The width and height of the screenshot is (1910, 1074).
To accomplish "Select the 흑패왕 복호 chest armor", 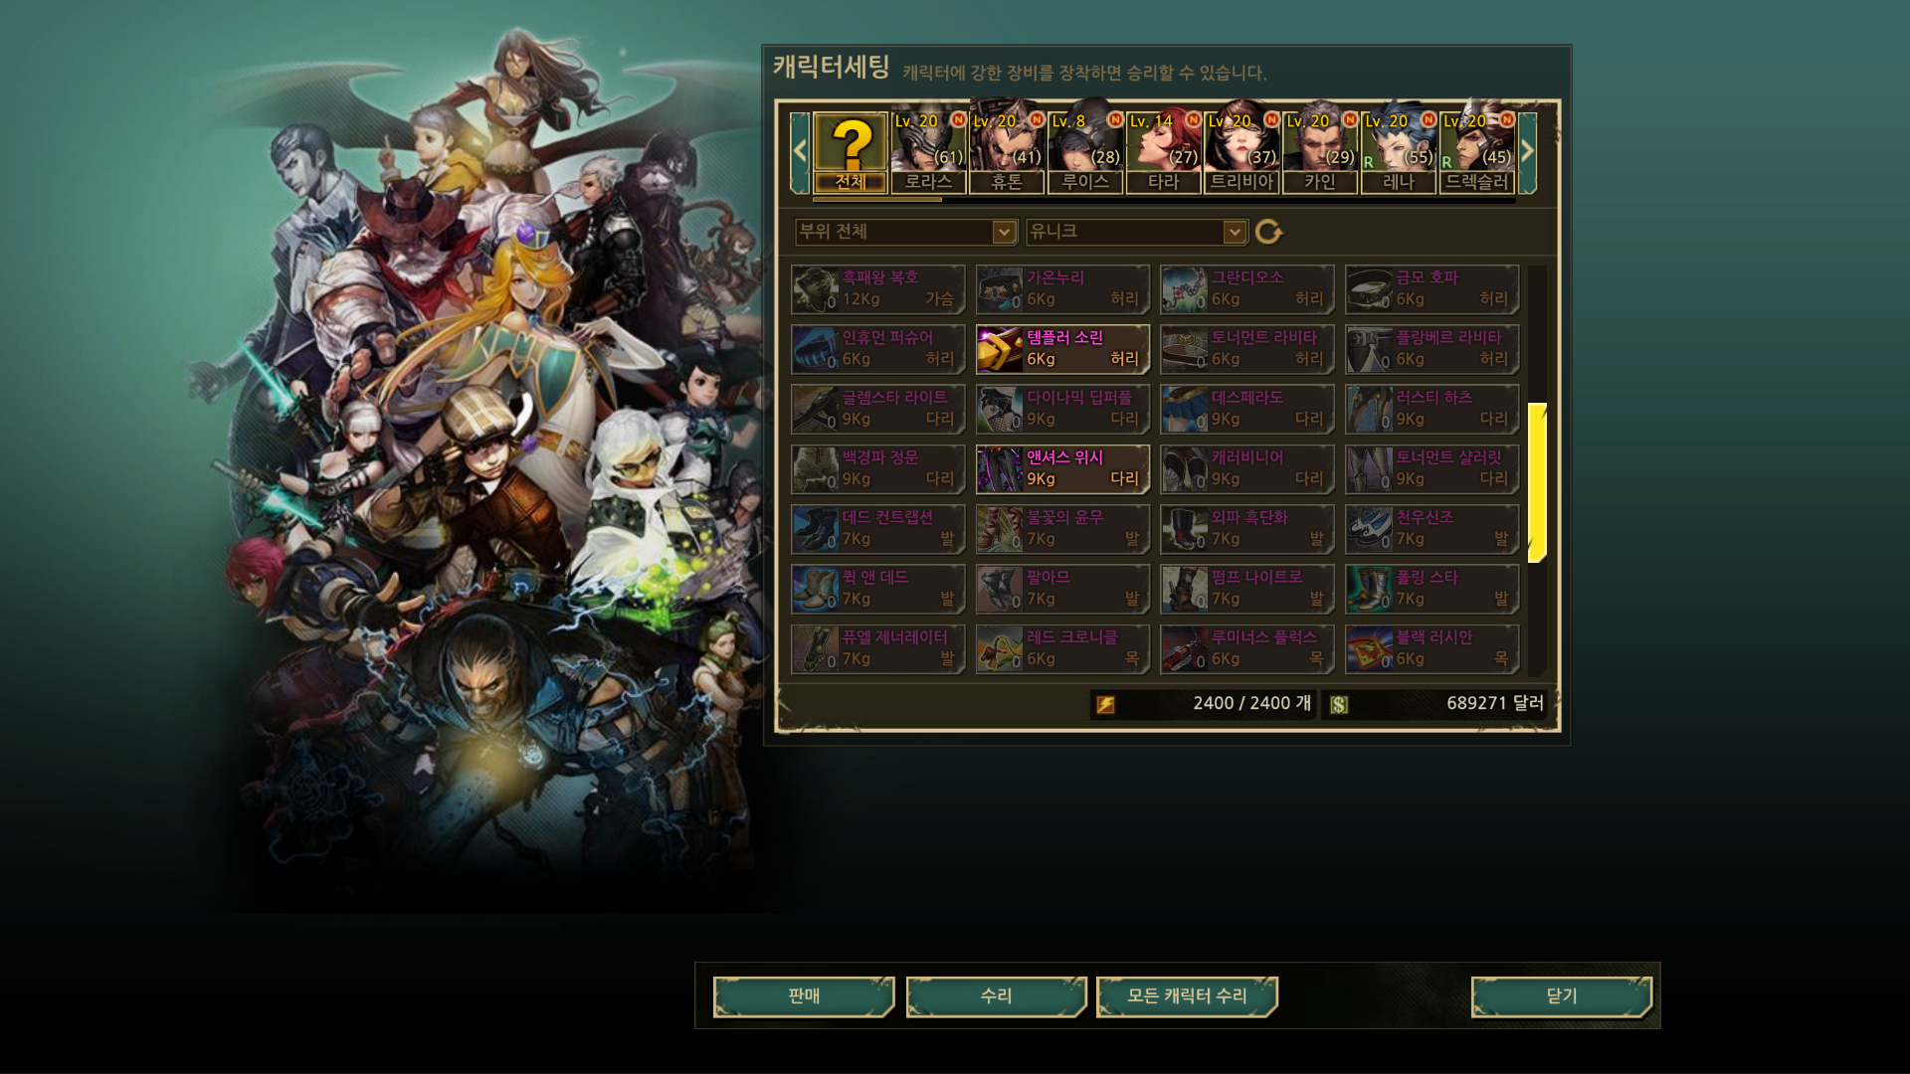I will [x=877, y=289].
